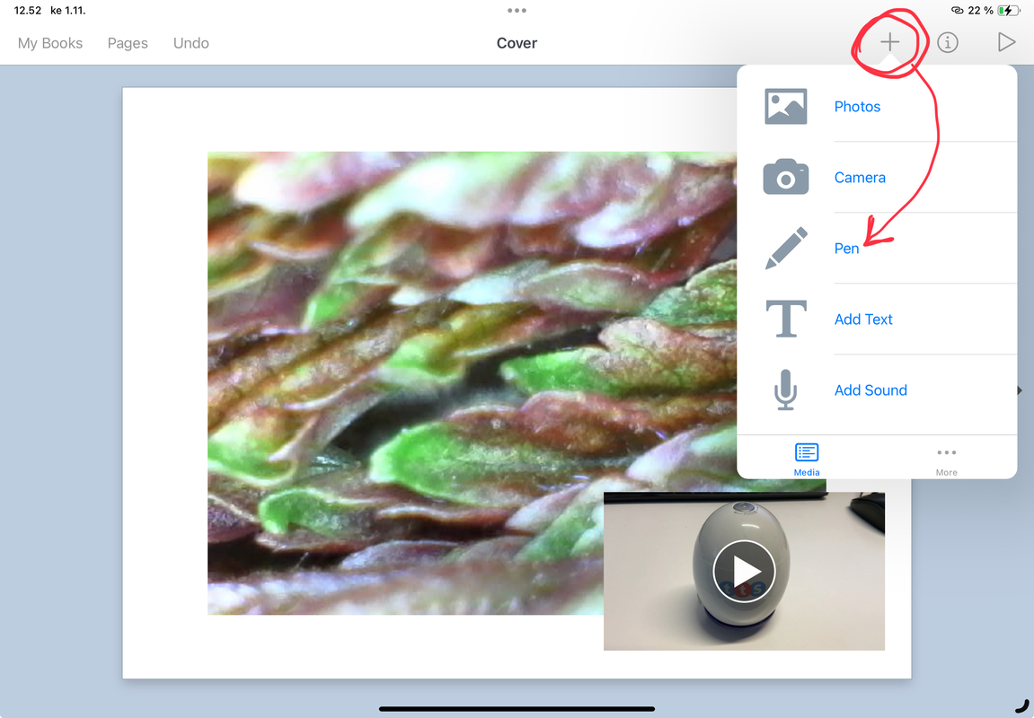The width and height of the screenshot is (1034, 718).
Task: Switch to the More tab
Action: (946, 458)
